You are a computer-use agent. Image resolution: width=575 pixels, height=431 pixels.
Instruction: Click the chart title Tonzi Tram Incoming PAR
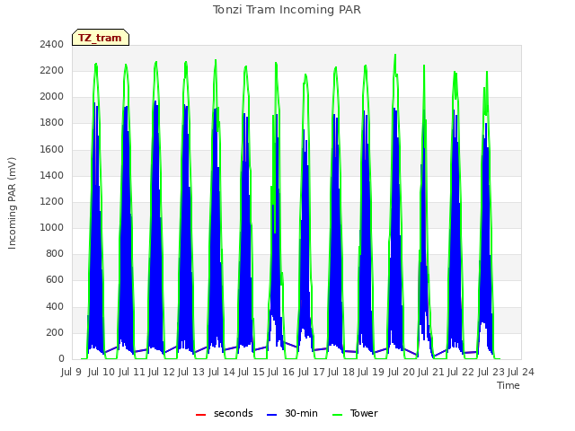point(287,10)
